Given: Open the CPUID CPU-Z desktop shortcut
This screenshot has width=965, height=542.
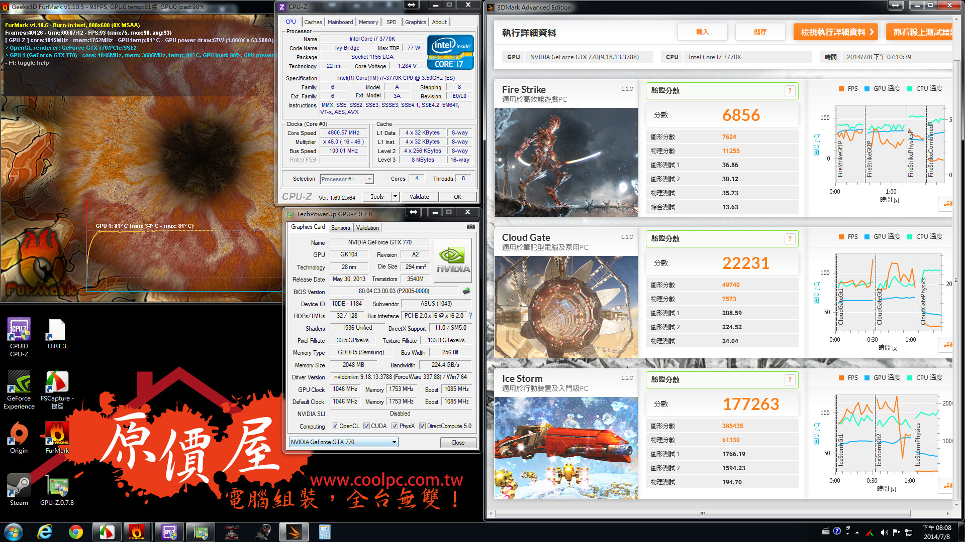Looking at the screenshot, I should pyautogui.click(x=19, y=337).
